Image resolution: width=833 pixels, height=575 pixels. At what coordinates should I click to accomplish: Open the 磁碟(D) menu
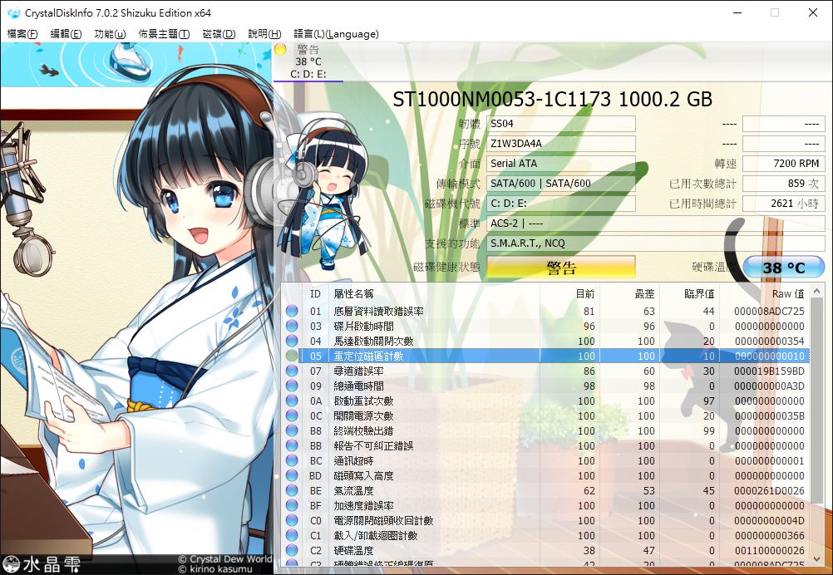click(x=219, y=34)
